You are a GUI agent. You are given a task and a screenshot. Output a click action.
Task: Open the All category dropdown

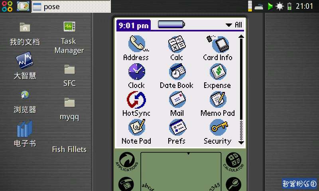coord(234,25)
